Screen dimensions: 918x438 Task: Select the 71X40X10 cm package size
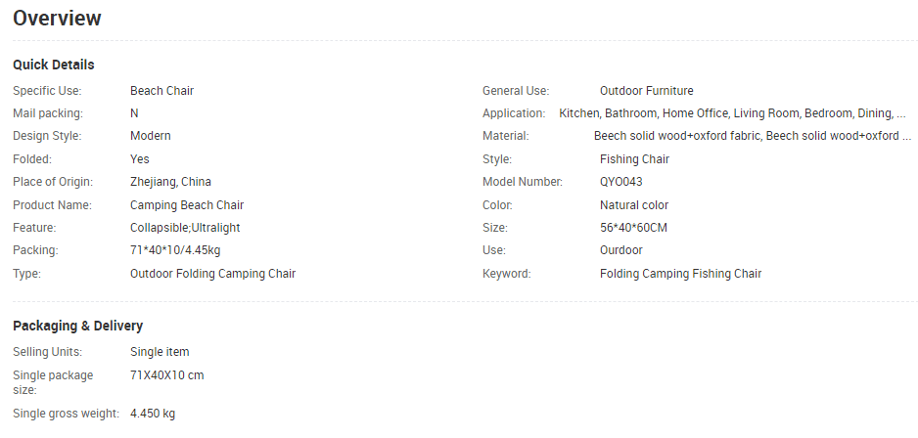(x=166, y=375)
